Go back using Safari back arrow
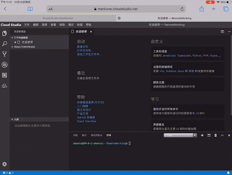The image size is (232, 175). click(5, 9)
